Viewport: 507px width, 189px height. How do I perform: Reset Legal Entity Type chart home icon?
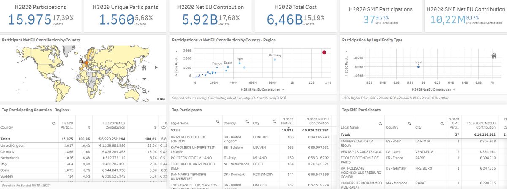pyautogui.click(x=493, y=56)
